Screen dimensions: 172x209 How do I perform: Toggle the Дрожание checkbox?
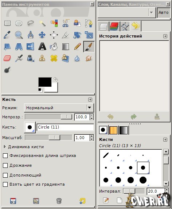coord(5,165)
